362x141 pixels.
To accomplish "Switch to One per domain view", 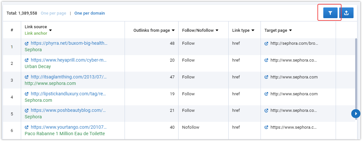I will (x=89, y=13).
